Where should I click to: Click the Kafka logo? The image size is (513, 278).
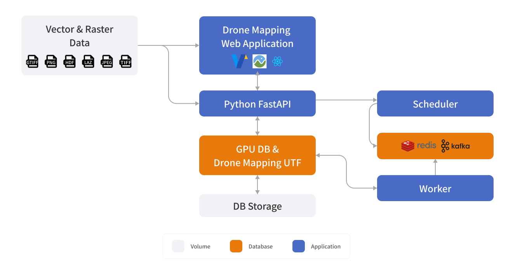pos(456,146)
